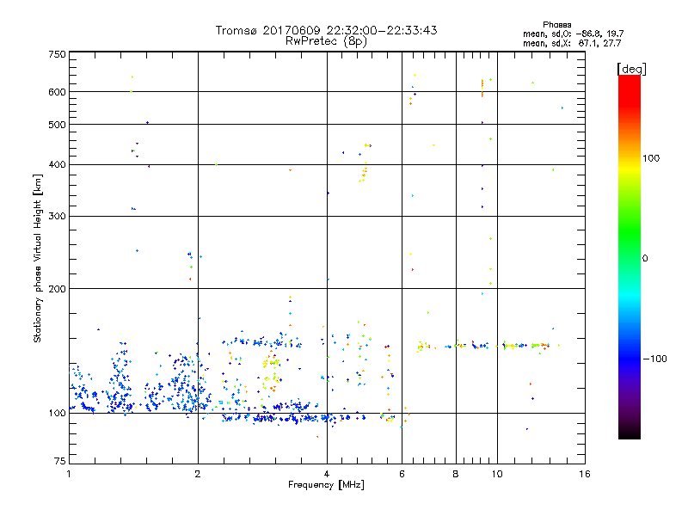Click the 750 tick on height axis
Screen dimensions: 688x516
[x=57, y=54]
